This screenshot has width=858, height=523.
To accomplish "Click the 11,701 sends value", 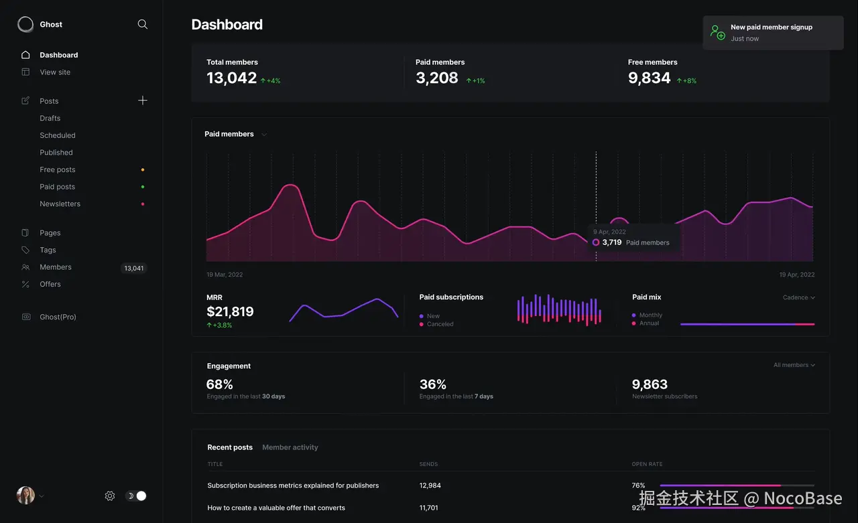I will pyautogui.click(x=429, y=508).
